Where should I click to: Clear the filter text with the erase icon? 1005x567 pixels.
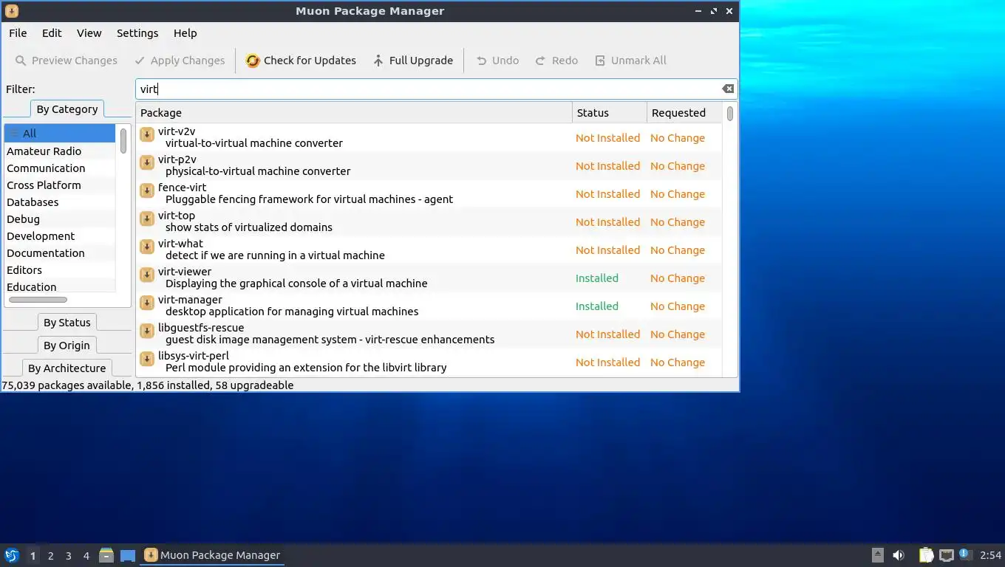pyautogui.click(x=728, y=89)
